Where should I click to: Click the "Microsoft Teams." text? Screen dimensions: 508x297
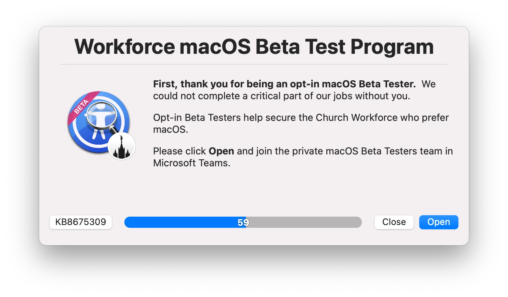pos(191,163)
